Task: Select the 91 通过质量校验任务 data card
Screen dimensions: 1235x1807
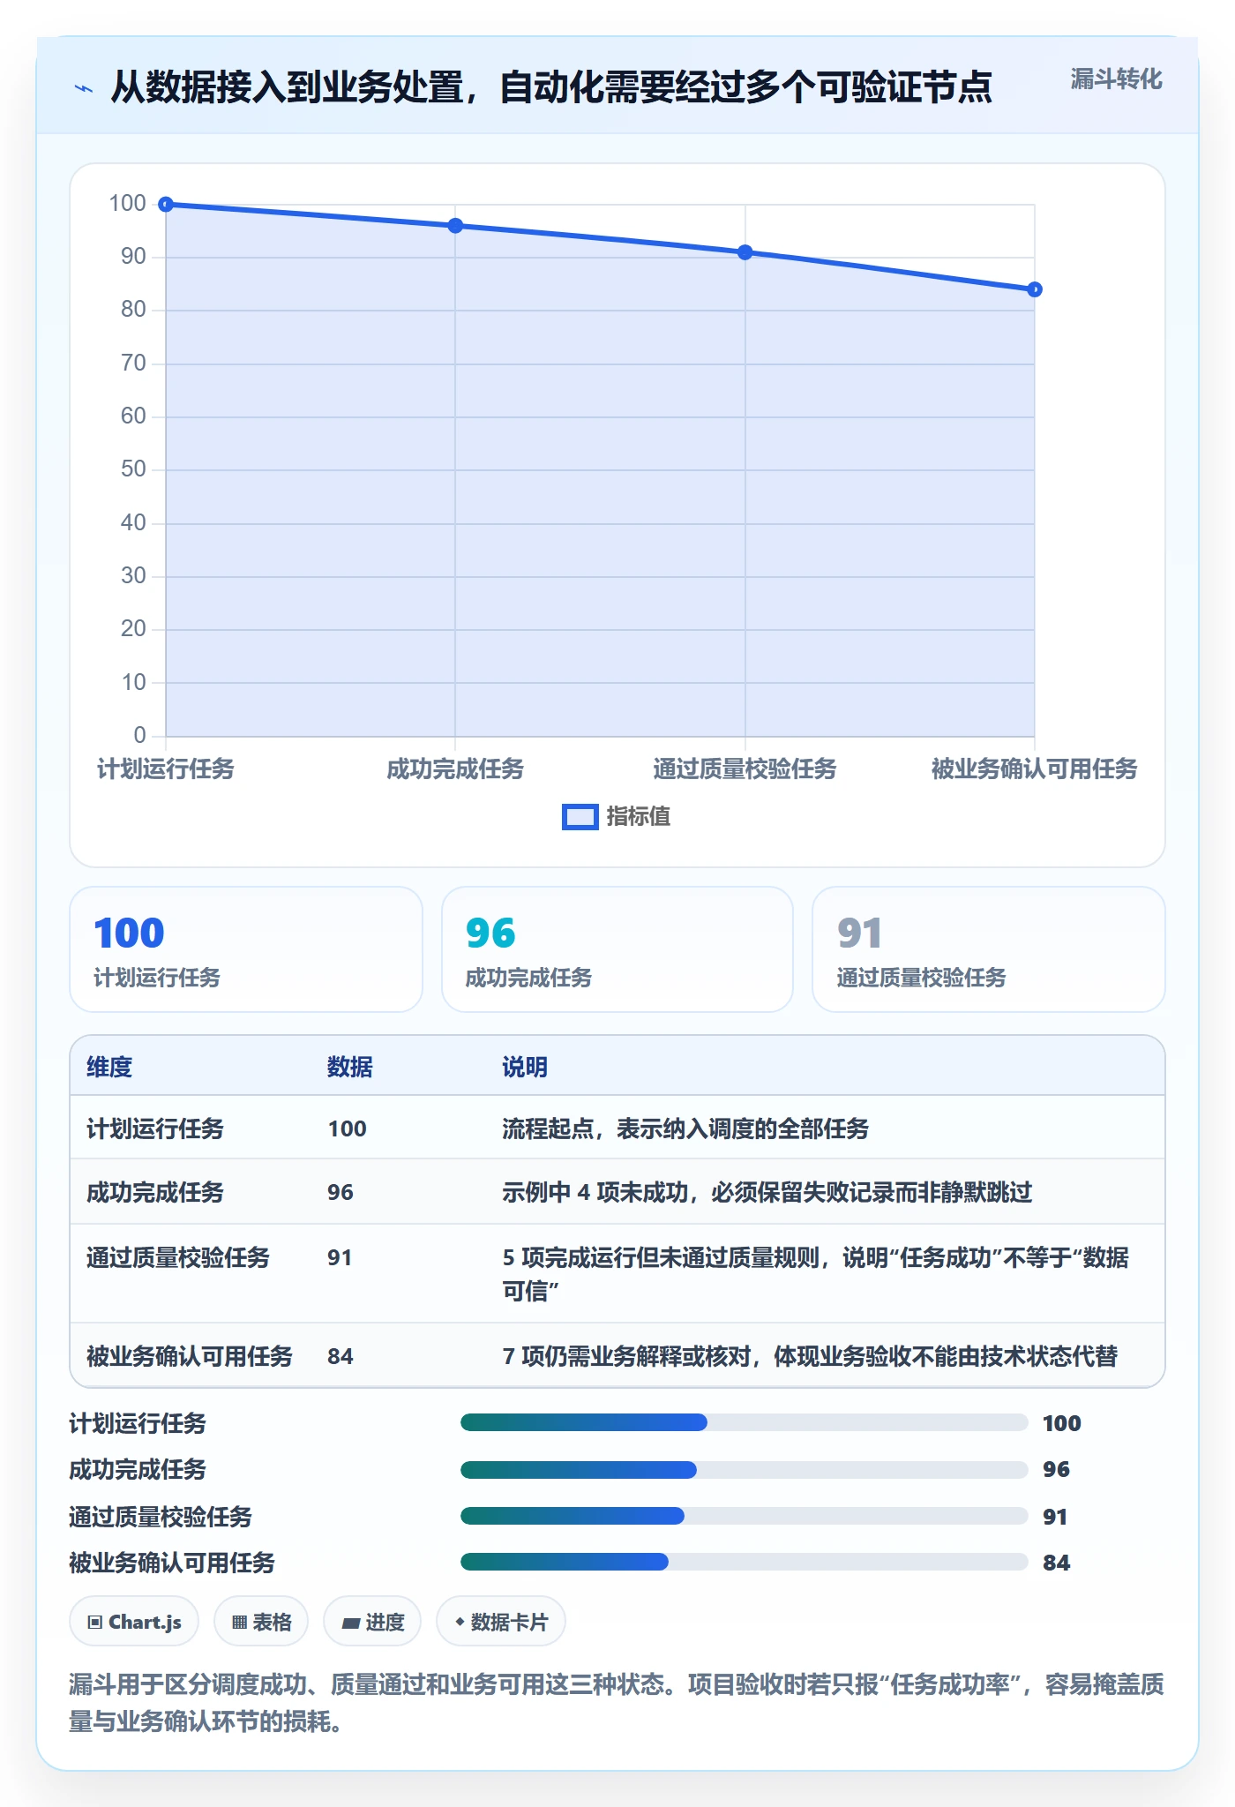Action: 989,949
